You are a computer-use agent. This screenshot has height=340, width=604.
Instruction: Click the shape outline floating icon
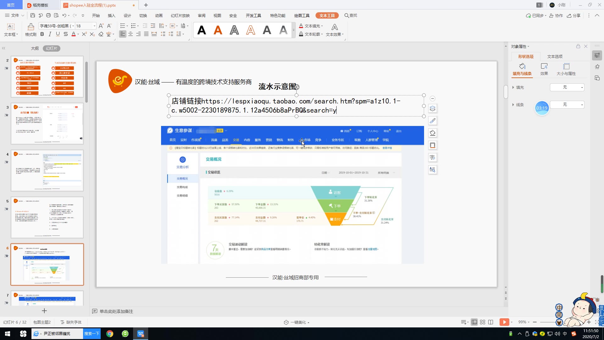tap(433, 145)
